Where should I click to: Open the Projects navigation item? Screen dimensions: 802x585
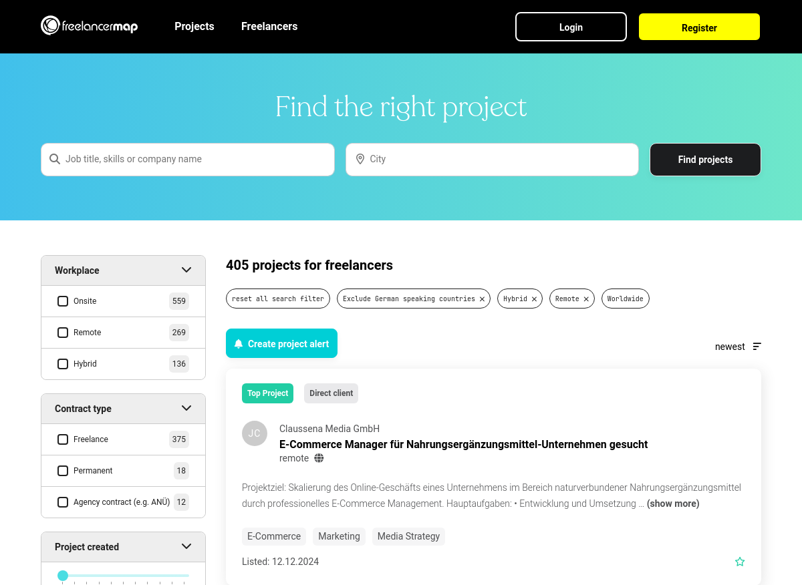point(194,27)
